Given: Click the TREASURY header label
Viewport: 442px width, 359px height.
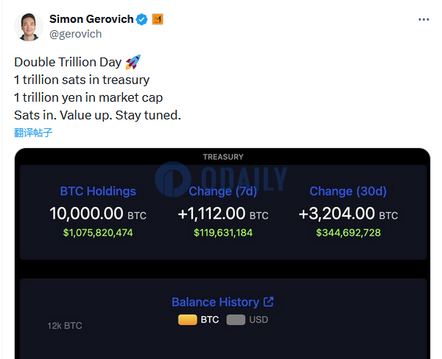Looking at the screenshot, I should (x=223, y=157).
